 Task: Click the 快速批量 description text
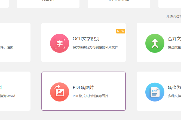174,47
